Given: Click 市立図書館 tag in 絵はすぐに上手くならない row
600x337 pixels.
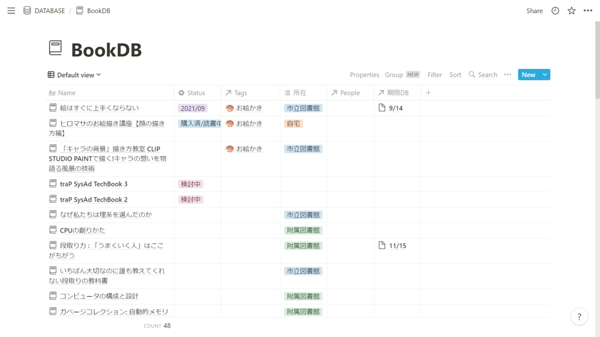Looking at the screenshot, I should tap(303, 108).
